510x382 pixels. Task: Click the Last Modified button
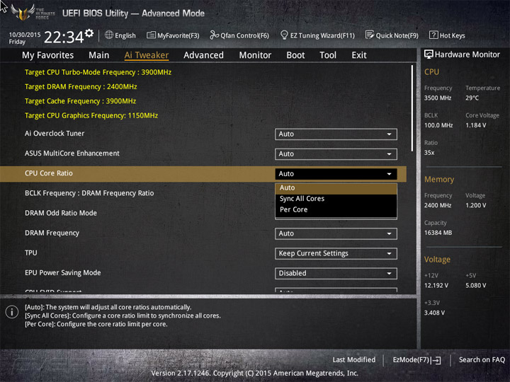click(354, 360)
